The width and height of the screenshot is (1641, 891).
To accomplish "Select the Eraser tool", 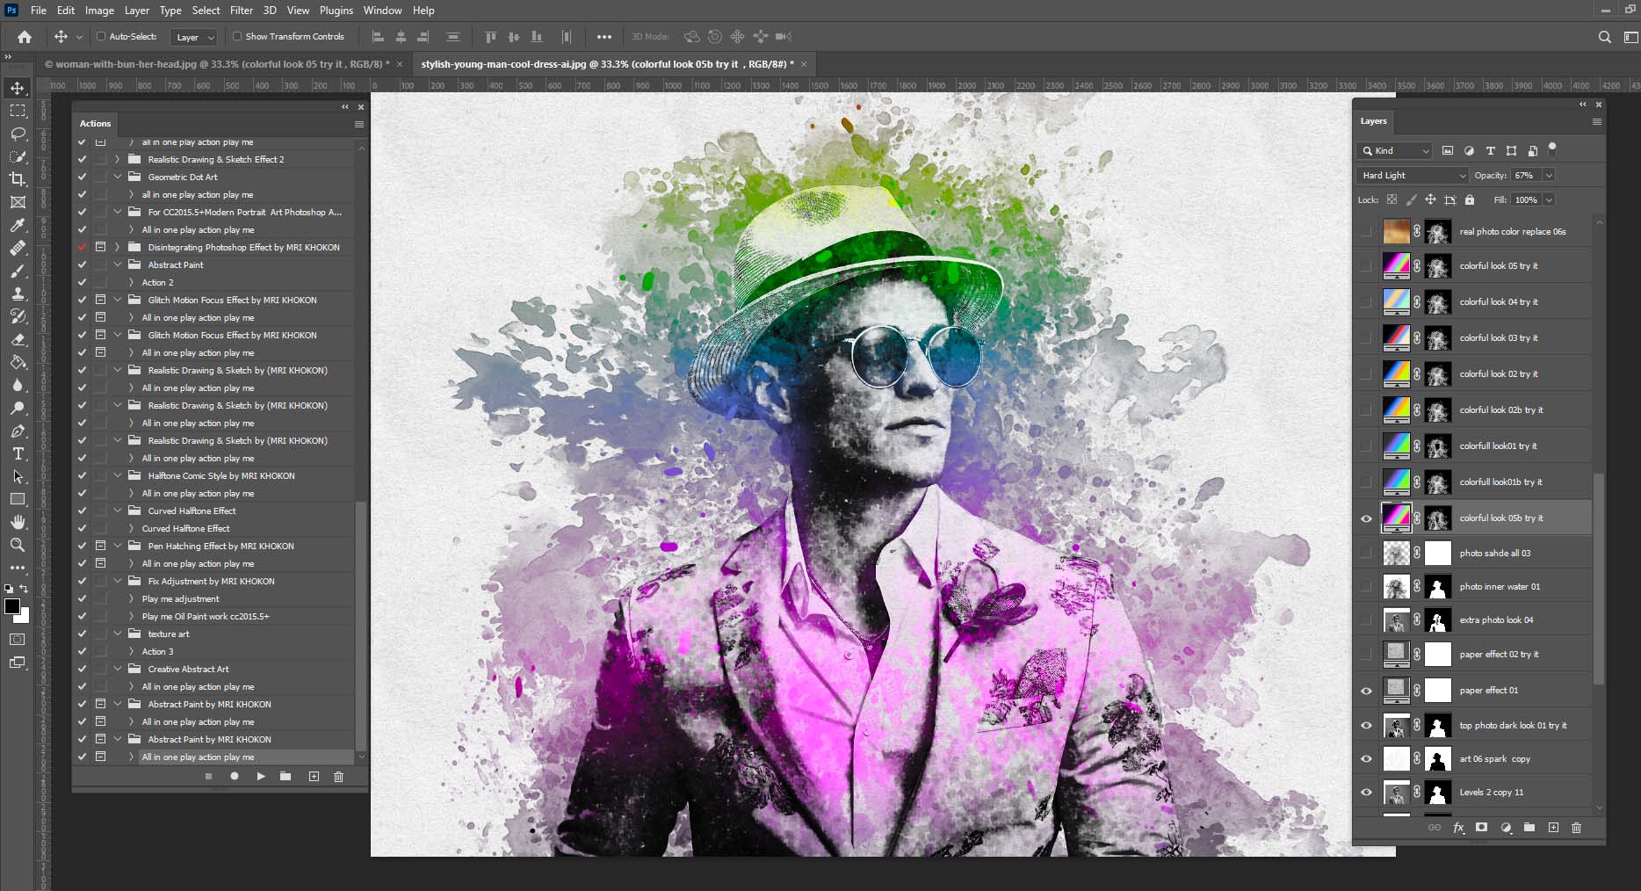I will pos(18,339).
